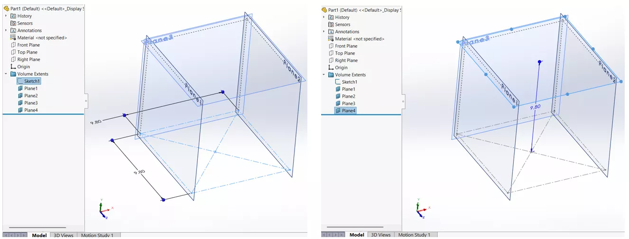Click Plane3 icon in left screenshot tree
Screen dimensions: 629x239
pyautogui.click(x=20, y=103)
